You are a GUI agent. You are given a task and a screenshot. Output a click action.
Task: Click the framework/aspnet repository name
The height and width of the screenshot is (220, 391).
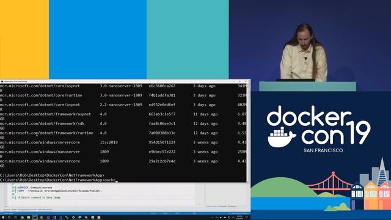45,114
